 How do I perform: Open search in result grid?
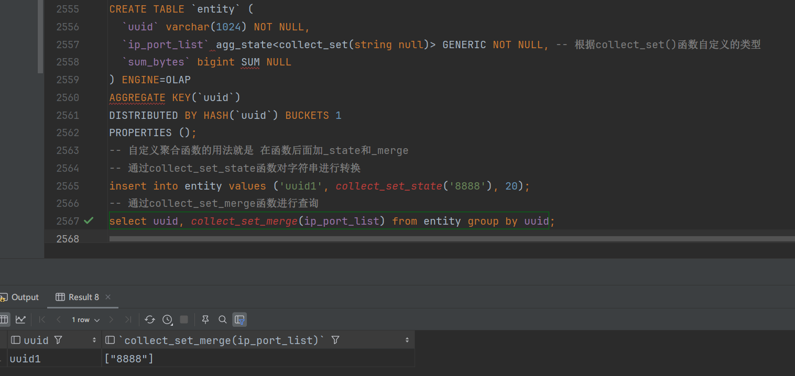point(223,319)
